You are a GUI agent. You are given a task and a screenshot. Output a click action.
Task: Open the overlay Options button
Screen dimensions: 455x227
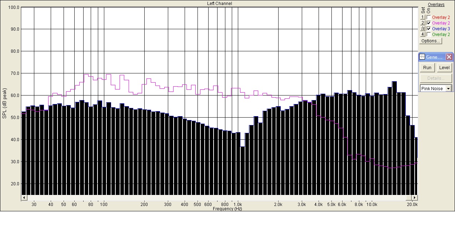[430, 41]
